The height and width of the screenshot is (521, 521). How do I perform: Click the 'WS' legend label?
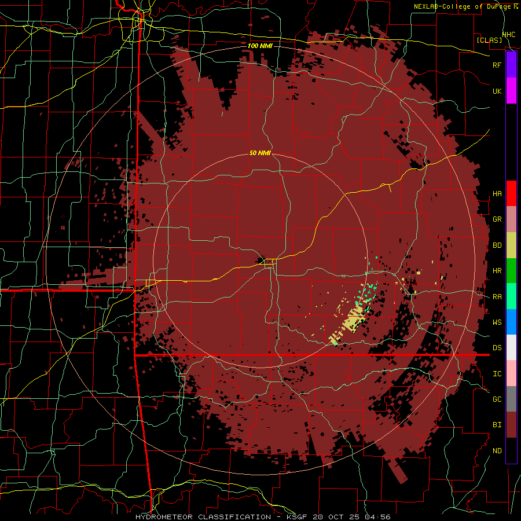click(497, 322)
